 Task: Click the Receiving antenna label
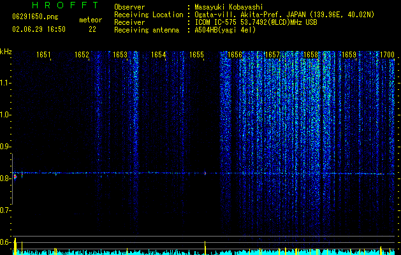147,30
